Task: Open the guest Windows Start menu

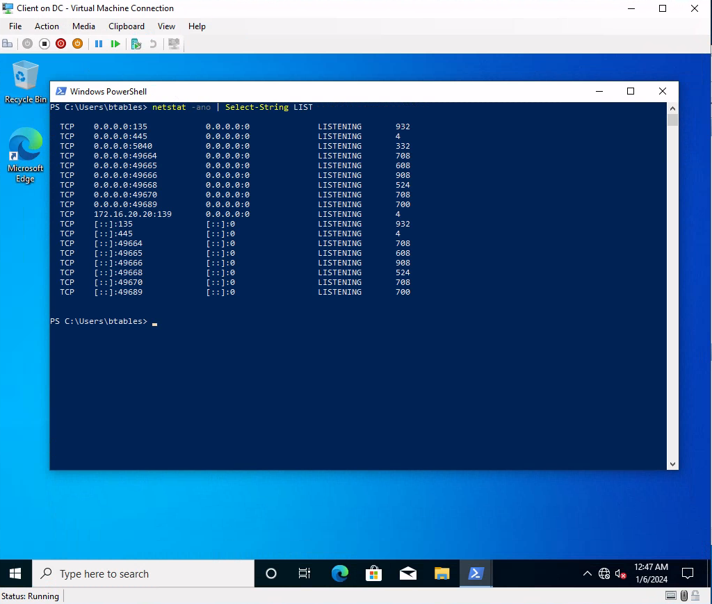Action: [15, 573]
